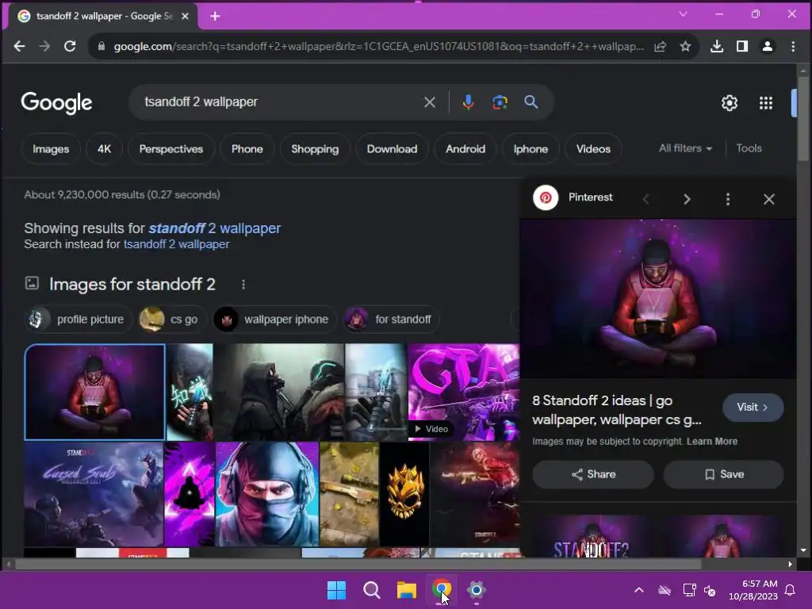
Task: Switch to the Videos filter
Action: 593,148
